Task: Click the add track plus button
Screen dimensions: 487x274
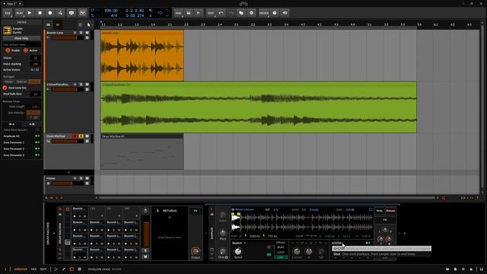Action: 68,173
